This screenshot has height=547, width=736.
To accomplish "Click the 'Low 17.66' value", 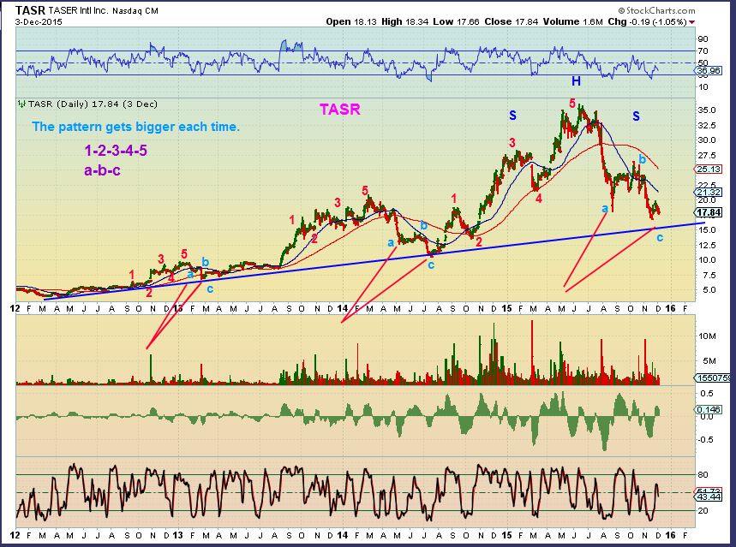I will click(456, 21).
